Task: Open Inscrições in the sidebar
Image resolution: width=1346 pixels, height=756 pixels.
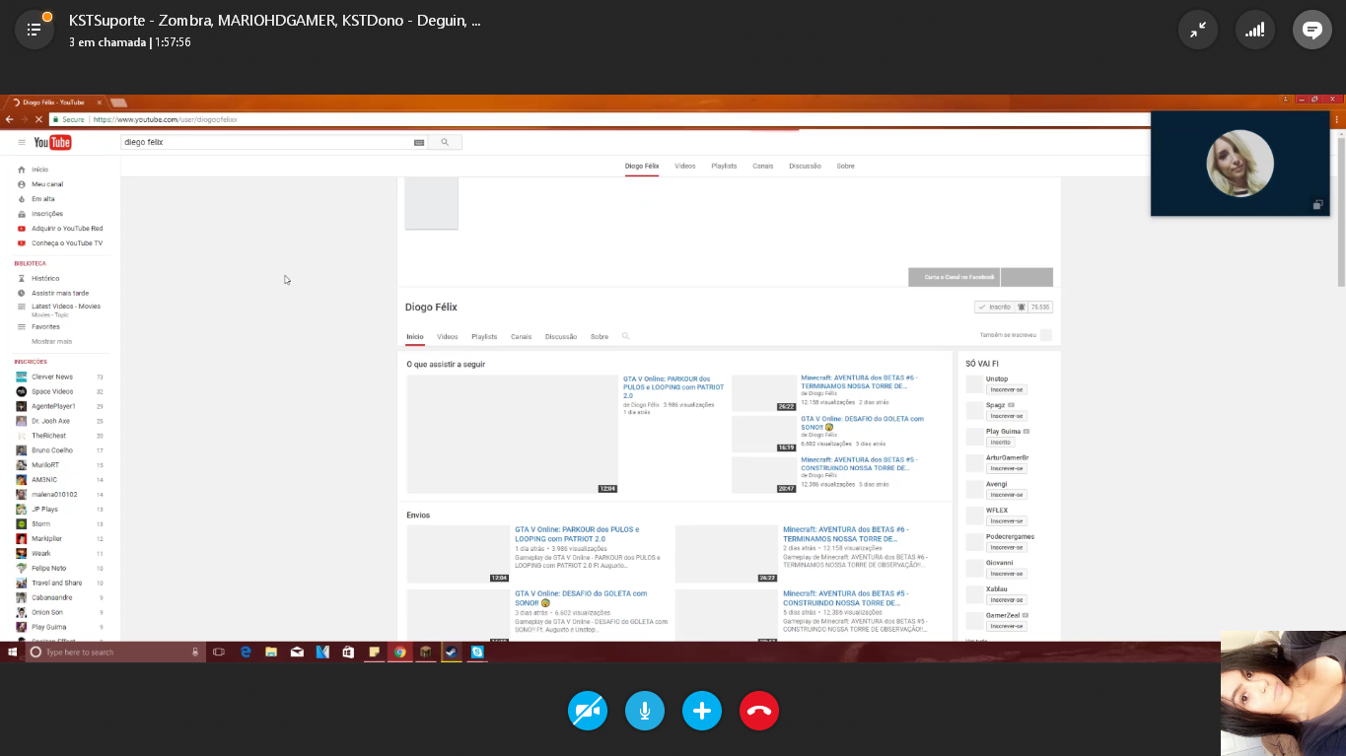Action: pyautogui.click(x=47, y=214)
